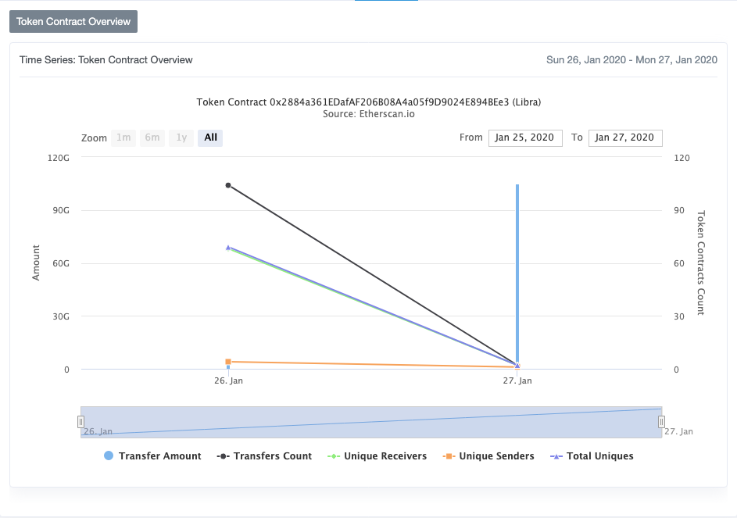Select the 6m zoom range
The height and width of the screenshot is (518, 737).
point(152,138)
